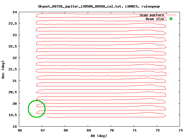The height and width of the screenshot is (139, 186).
Task: Click the Dec tick label 22
Action: pos(15,58)
